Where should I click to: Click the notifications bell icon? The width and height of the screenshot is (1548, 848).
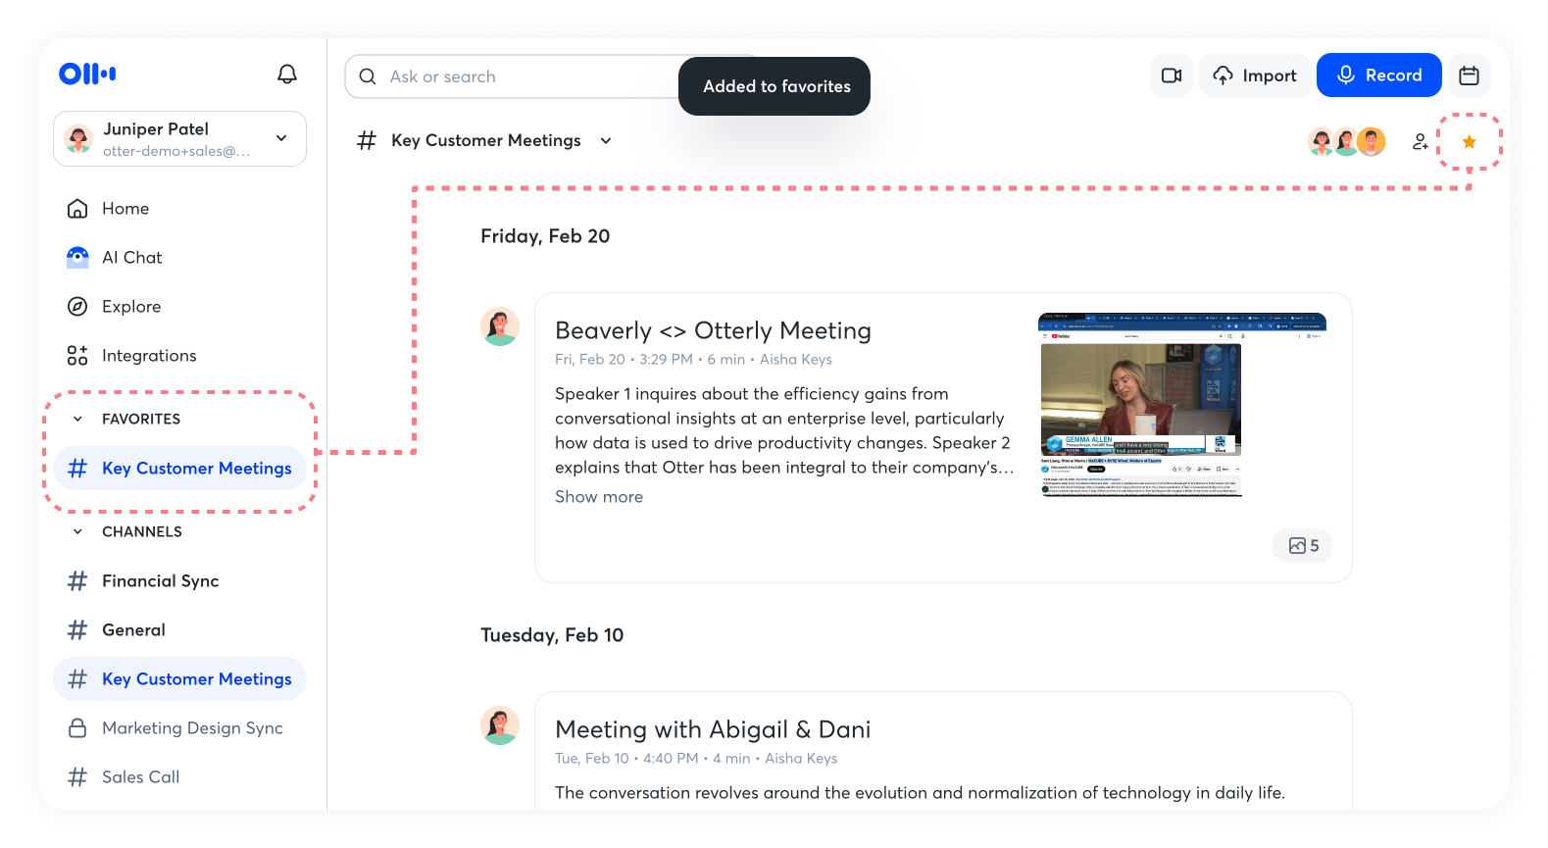click(x=287, y=75)
